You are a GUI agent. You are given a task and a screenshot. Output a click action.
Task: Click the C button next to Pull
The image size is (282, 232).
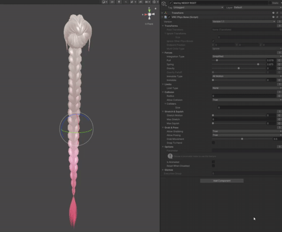point(279,61)
